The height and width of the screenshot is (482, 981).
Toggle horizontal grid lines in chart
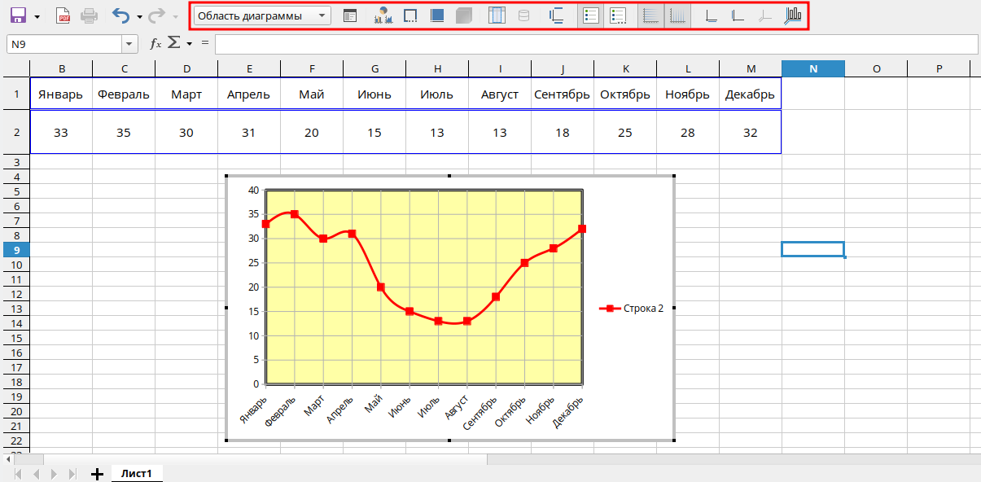(x=650, y=15)
